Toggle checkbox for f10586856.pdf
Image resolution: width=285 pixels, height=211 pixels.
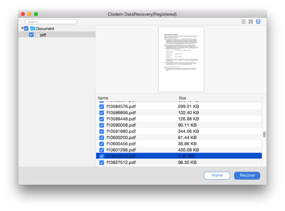pyautogui.click(x=102, y=113)
